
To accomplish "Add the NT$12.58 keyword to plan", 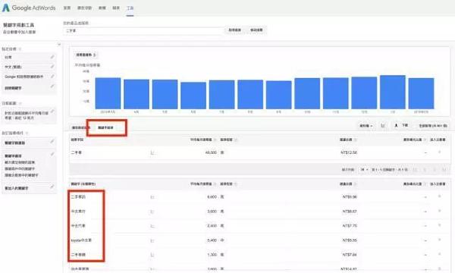I will tap(439, 152).
